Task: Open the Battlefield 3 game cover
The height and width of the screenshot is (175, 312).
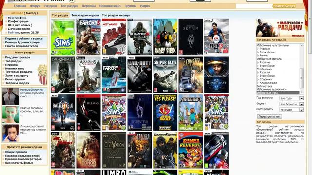Action: (63, 112)
